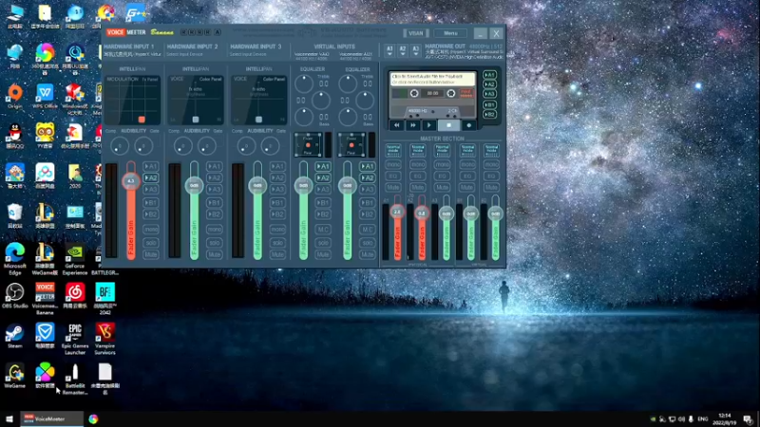Click microphone icon in system tray
The width and height of the screenshot is (760, 427).
click(691, 418)
